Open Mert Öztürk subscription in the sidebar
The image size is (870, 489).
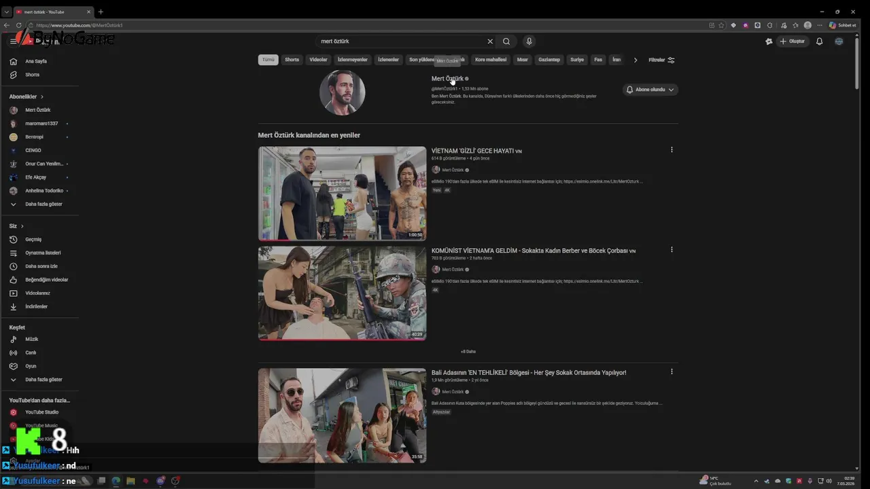(x=39, y=110)
